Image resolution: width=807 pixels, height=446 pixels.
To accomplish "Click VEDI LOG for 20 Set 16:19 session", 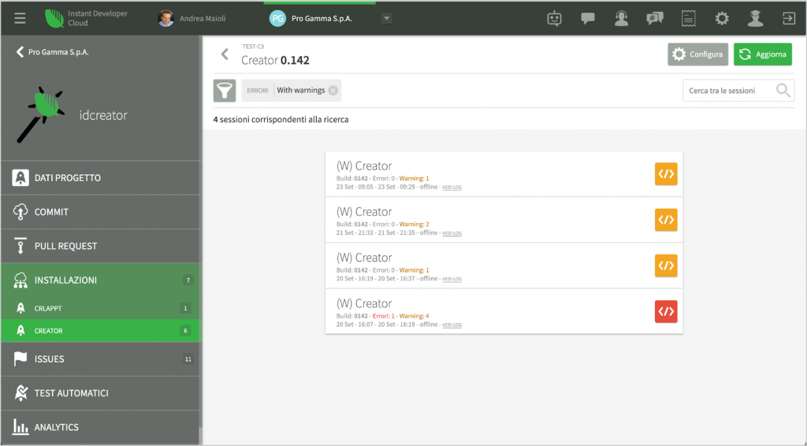I will coord(452,279).
